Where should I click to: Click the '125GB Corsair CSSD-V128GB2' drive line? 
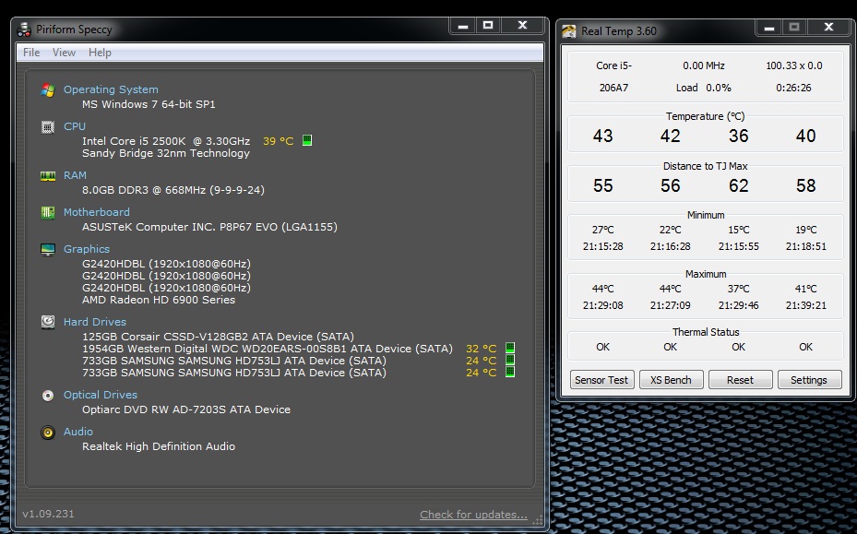coord(218,337)
